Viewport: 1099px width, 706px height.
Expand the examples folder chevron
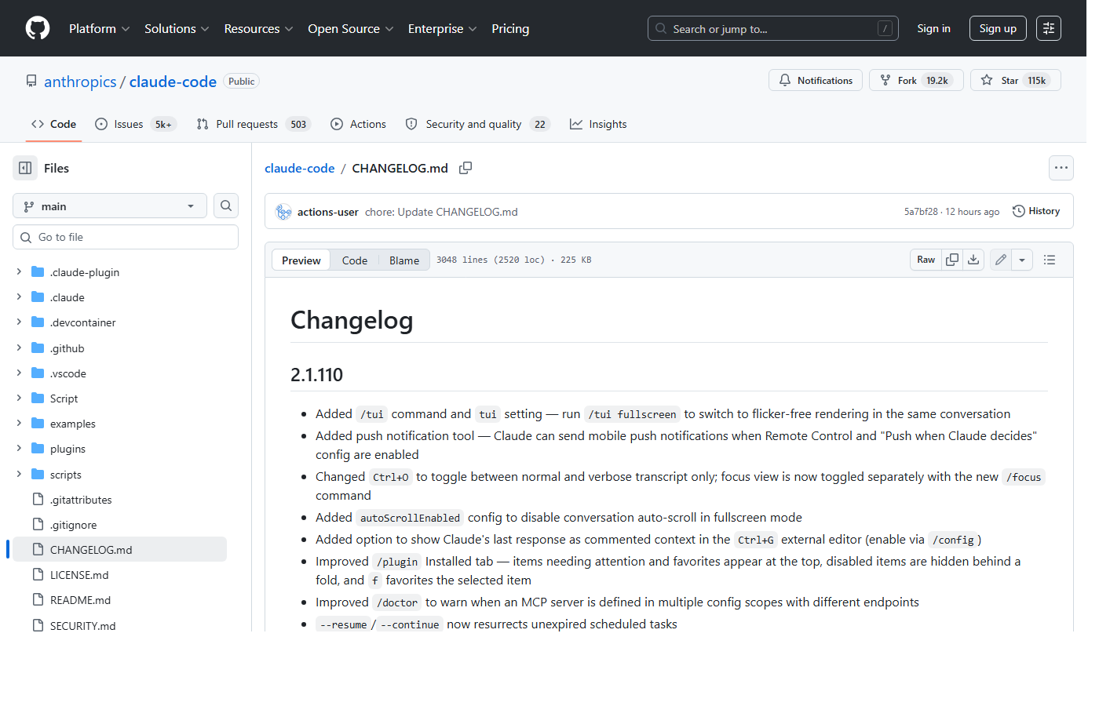point(19,423)
